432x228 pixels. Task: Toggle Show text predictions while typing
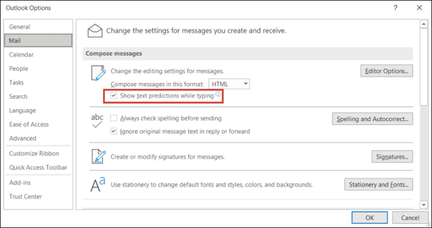pyautogui.click(x=113, y=96)
